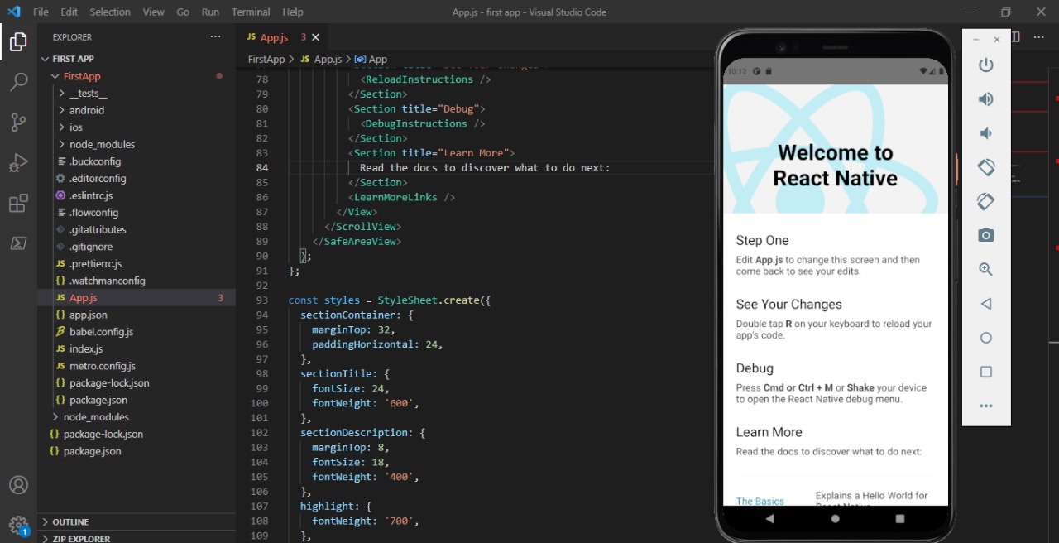Viewport: 1059px width, 543px height.
Task: Open the Go menu
Action: coord(183,12)
